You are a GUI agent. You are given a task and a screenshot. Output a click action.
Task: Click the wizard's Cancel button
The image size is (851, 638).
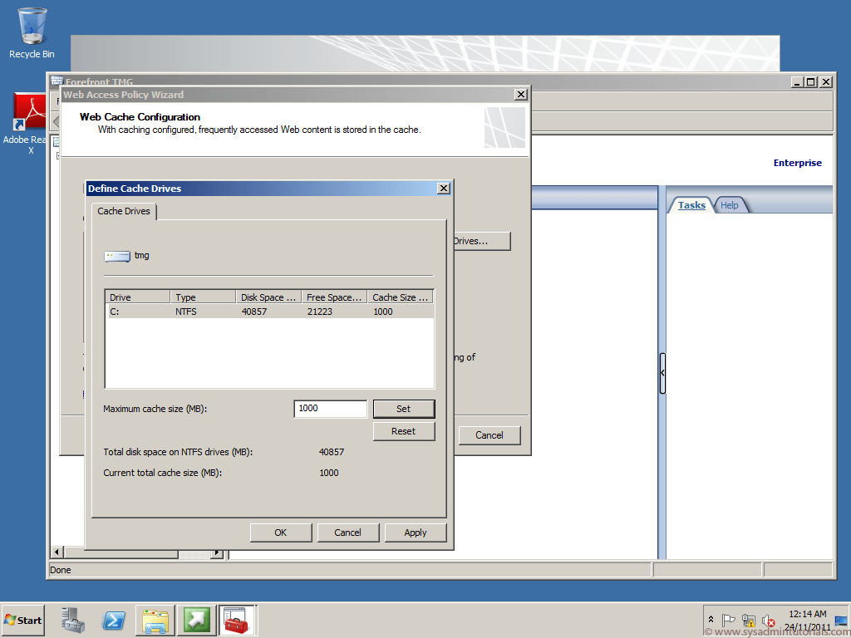(489, 435)
